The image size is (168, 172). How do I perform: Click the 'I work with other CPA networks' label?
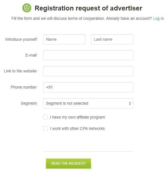pyautogui.click(x=78, y=128)
